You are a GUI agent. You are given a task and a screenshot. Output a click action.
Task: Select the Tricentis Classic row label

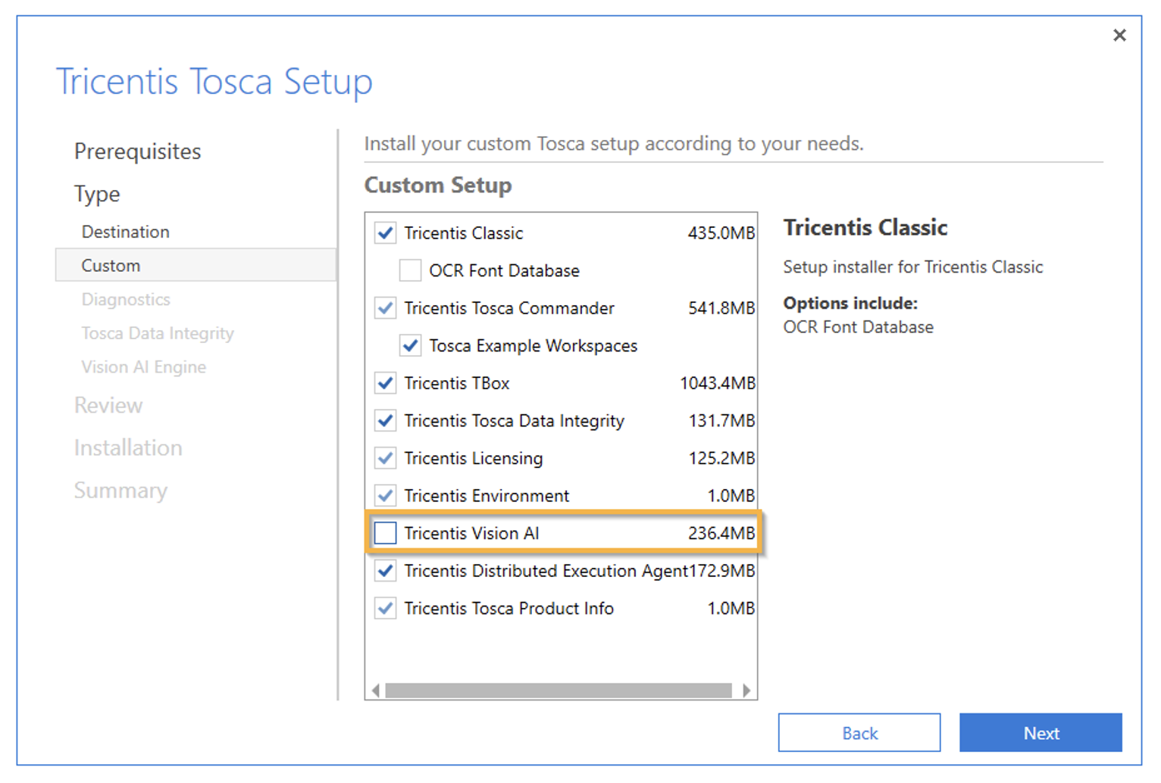(x=464, y=233)
